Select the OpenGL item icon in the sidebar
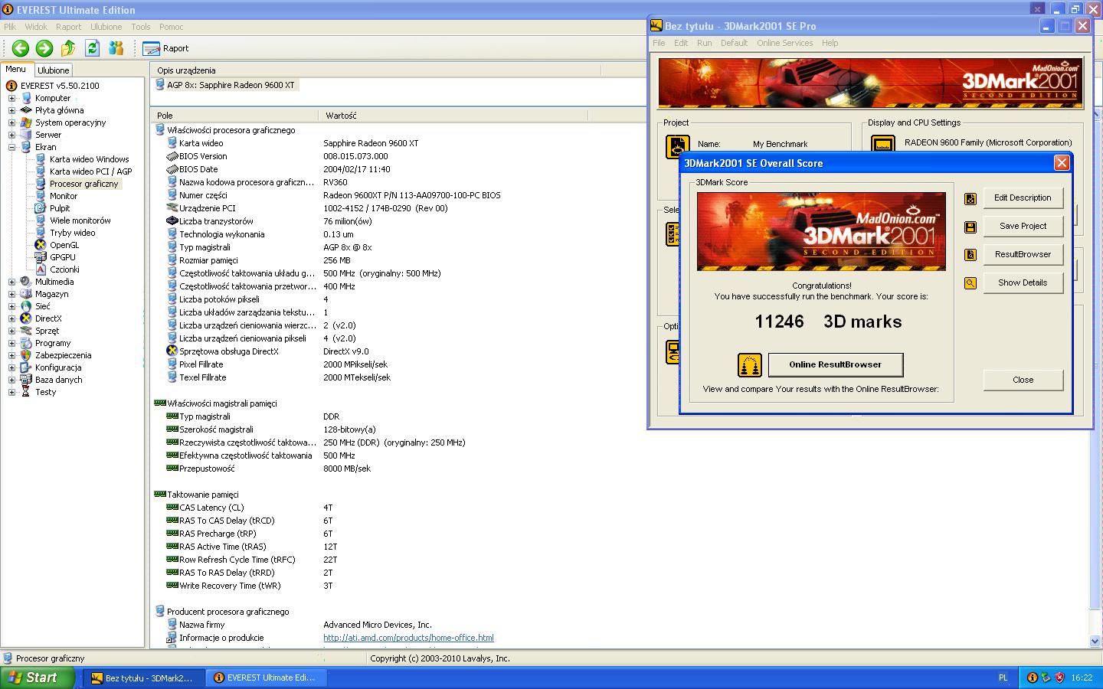The image size is (1103, 689). (40, 245)
